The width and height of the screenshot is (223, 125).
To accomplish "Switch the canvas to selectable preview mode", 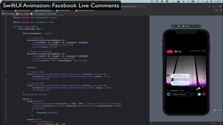I will pyautogui.click(x=179, y=26).
